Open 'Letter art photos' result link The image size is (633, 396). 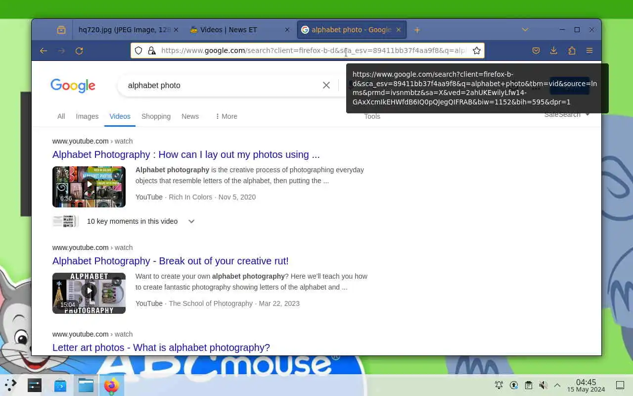pyautogui.click(x=161, y=347)
